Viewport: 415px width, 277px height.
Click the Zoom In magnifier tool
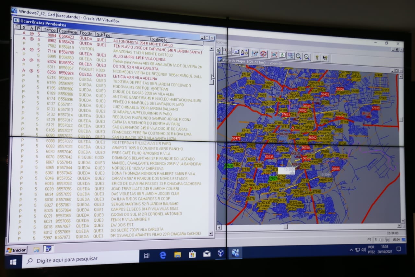298,57
